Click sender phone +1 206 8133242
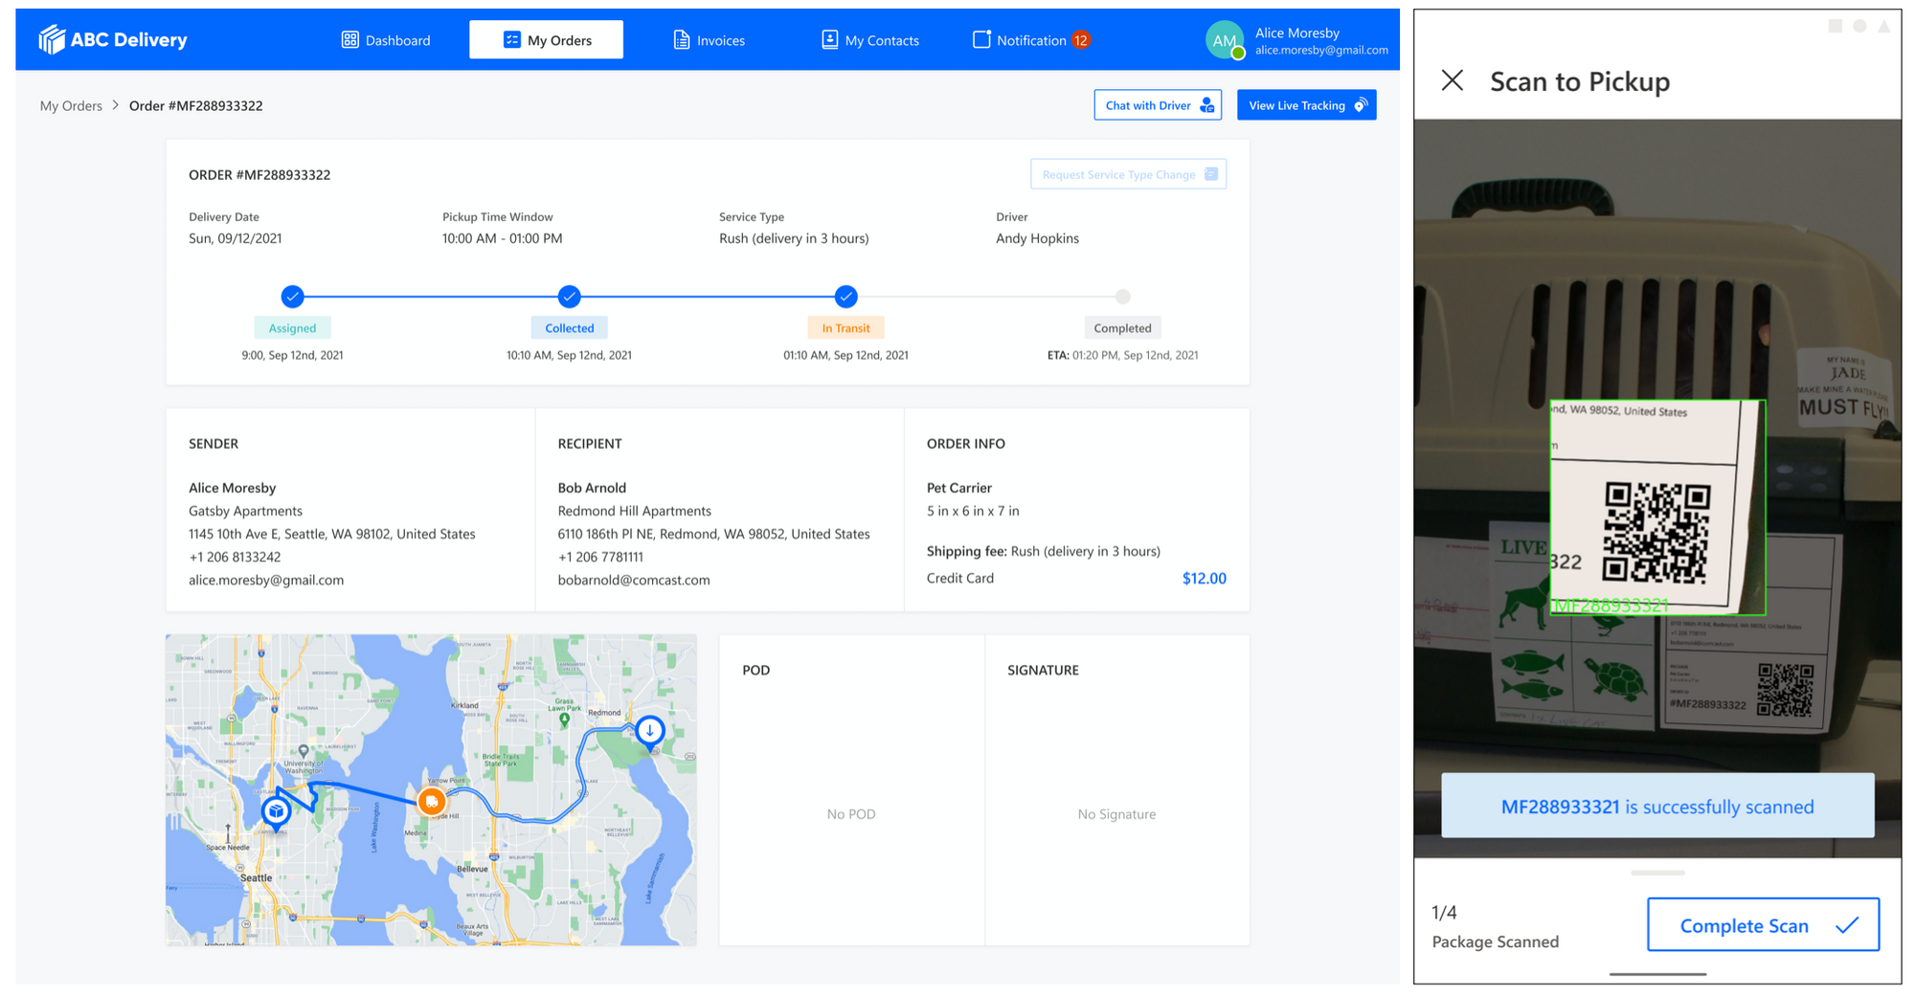The width and height of the screenshot is (1915, 996). pos(235,557)
